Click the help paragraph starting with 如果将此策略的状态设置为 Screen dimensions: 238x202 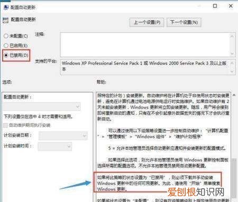coord(159,183)
